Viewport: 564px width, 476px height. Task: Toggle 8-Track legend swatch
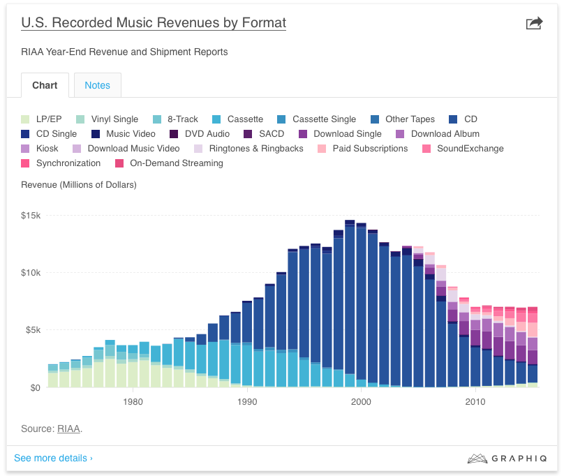[x=157, y=119]
